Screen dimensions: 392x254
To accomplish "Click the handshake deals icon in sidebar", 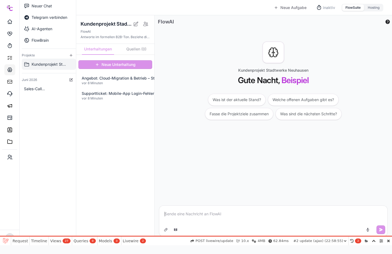I will click(x=10, y=34).
